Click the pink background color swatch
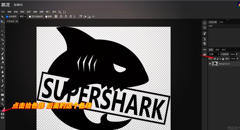This screenshot has height=130, width=240. click(3, 110)
